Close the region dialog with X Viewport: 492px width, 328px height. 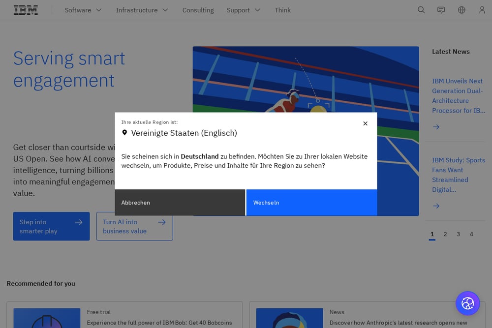tap(365, 123)
